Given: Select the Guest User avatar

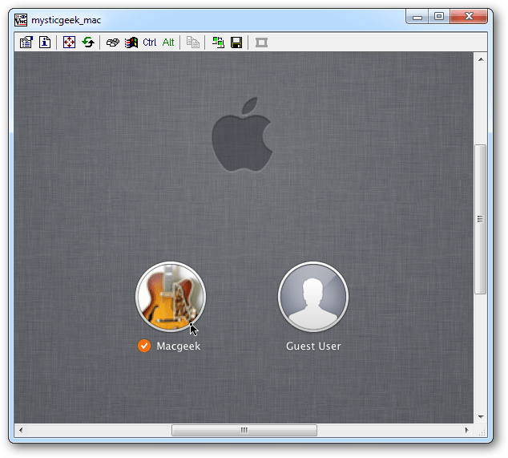Looking at the screenshot, I should point(313,297).
